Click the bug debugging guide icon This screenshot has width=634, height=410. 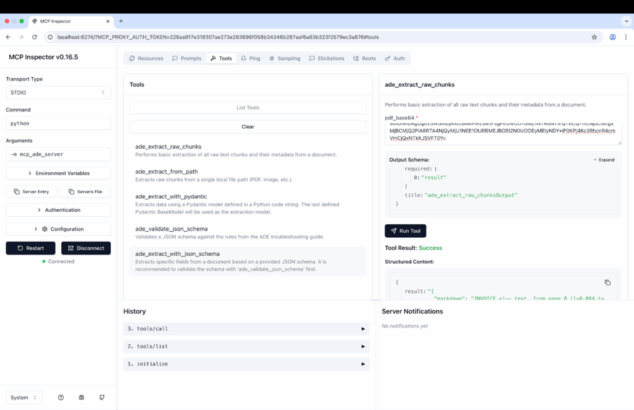pyautogui.click(x=81, y=398)
